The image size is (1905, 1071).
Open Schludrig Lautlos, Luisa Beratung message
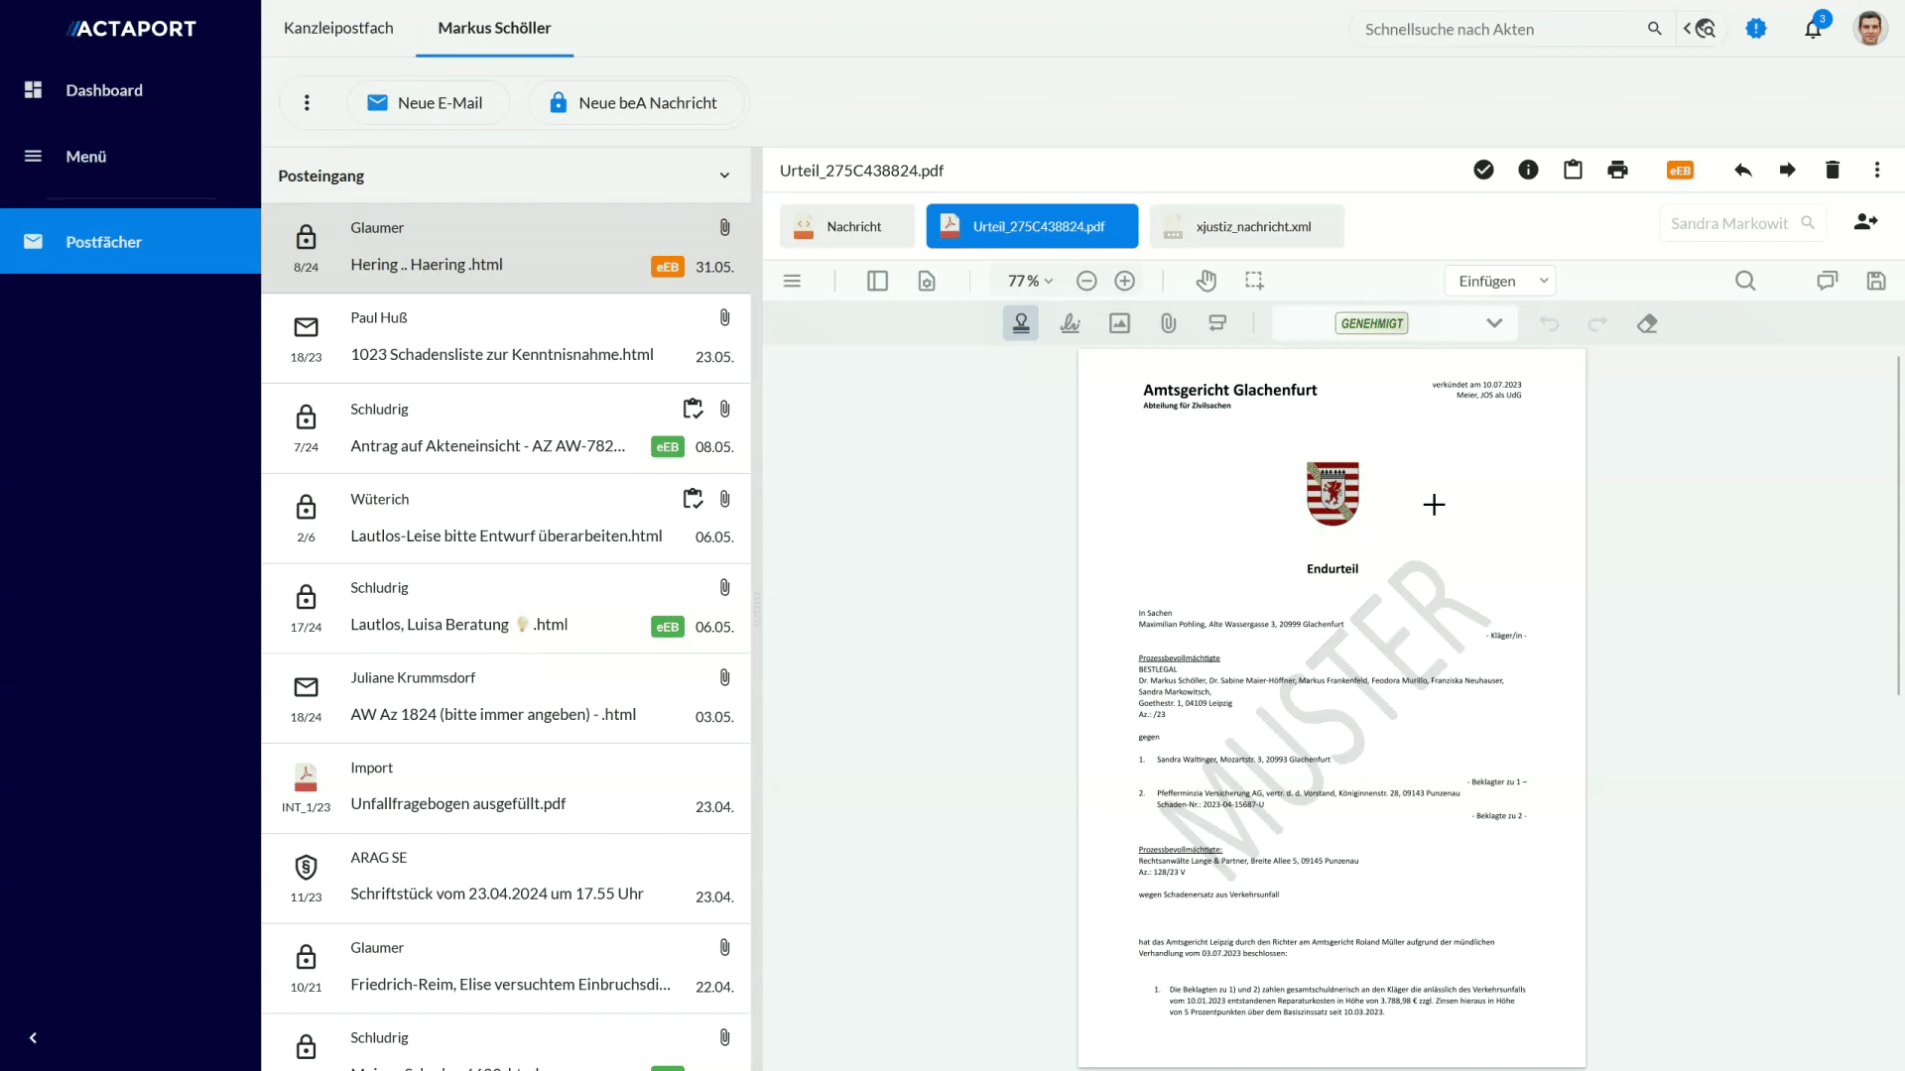[506, 608]
